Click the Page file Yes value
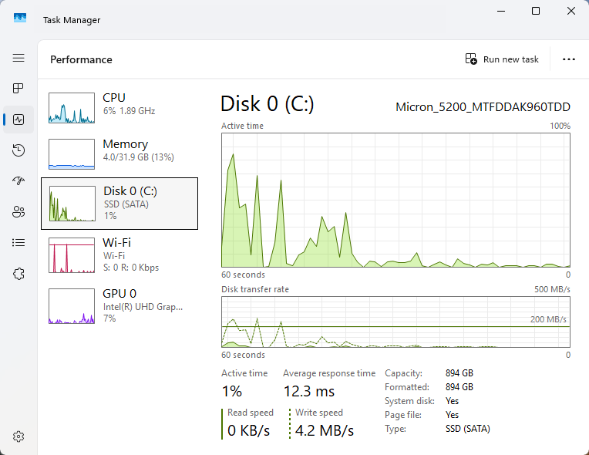The width and height of the screenshot is (589, 455). (x=452, y=415)
